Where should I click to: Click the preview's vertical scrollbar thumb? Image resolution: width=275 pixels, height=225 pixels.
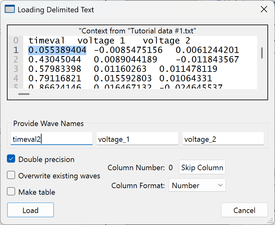tap(262, 53)
